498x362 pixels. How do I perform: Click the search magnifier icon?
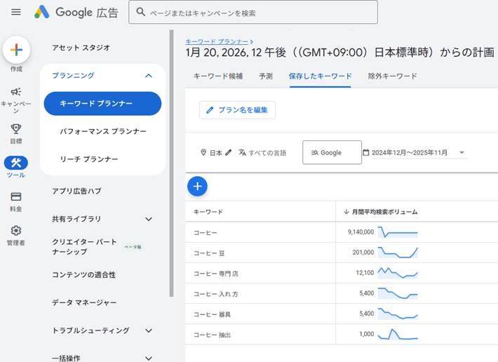click(141, 12)
